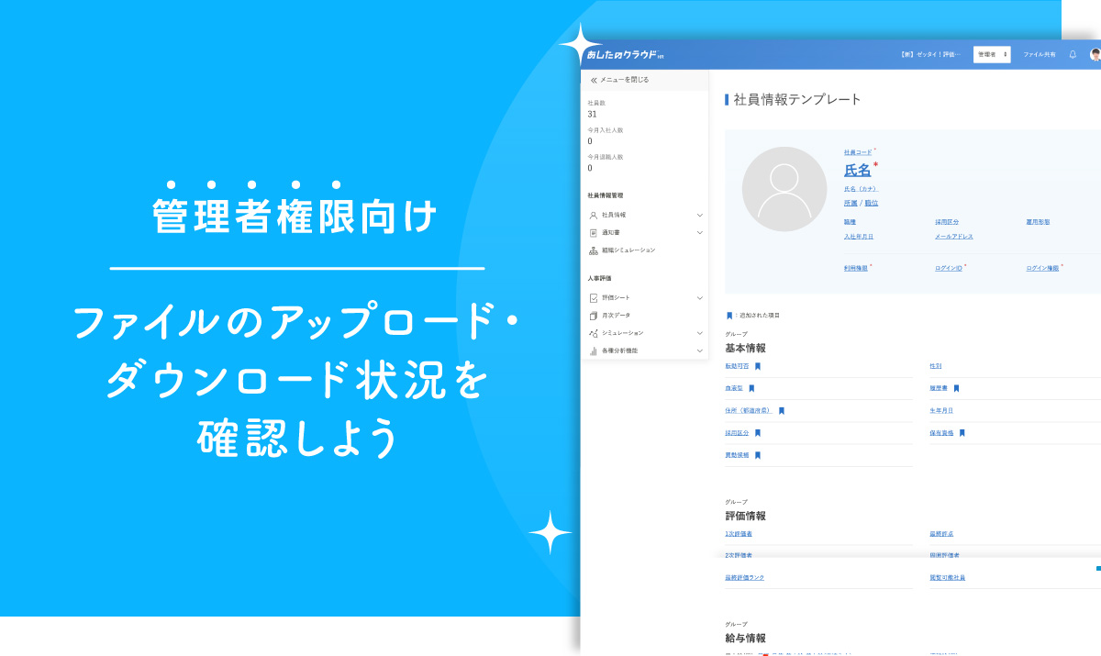Image resolution: width=1101 pixels, height=656 pixels.
Task: Click the 最終評価ランク link
Action: click(x=744, y=578)
